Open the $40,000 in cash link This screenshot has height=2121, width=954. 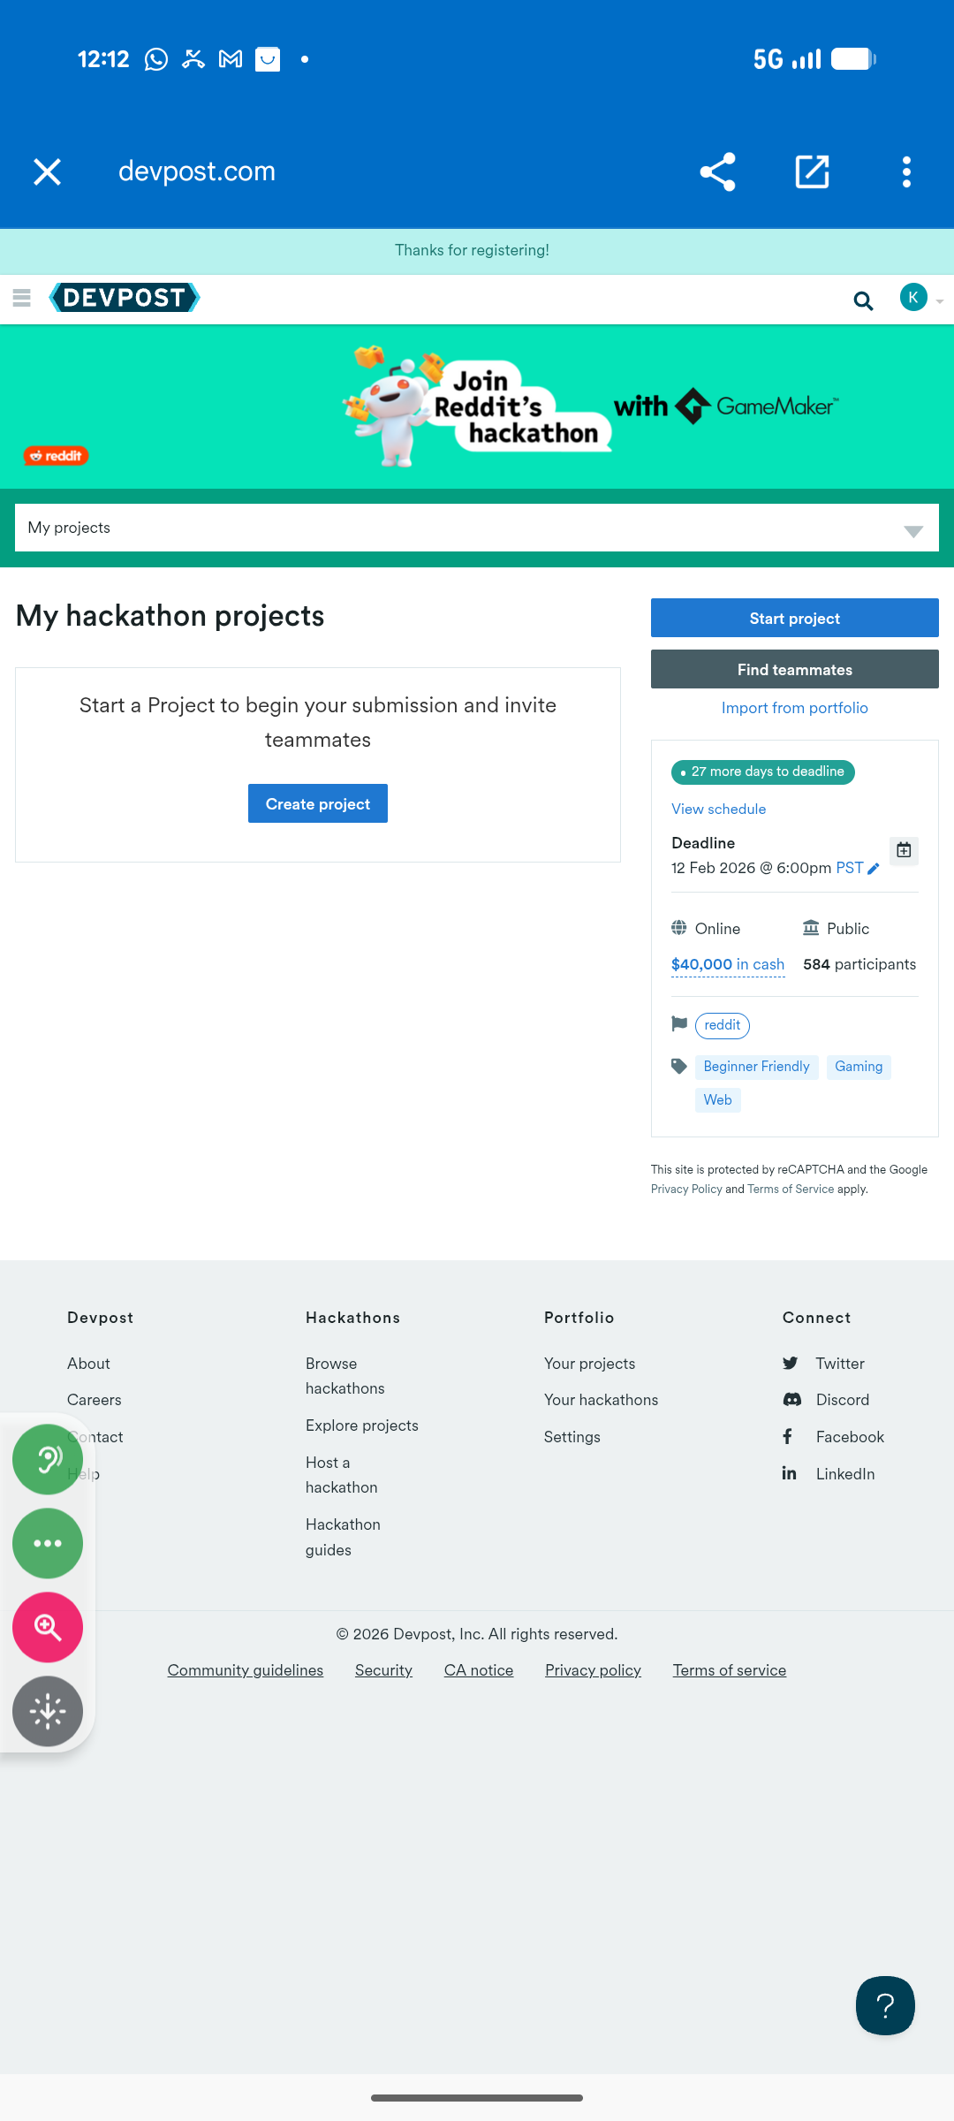coord(728,964)
